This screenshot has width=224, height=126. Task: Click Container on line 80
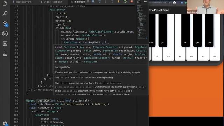71,42
